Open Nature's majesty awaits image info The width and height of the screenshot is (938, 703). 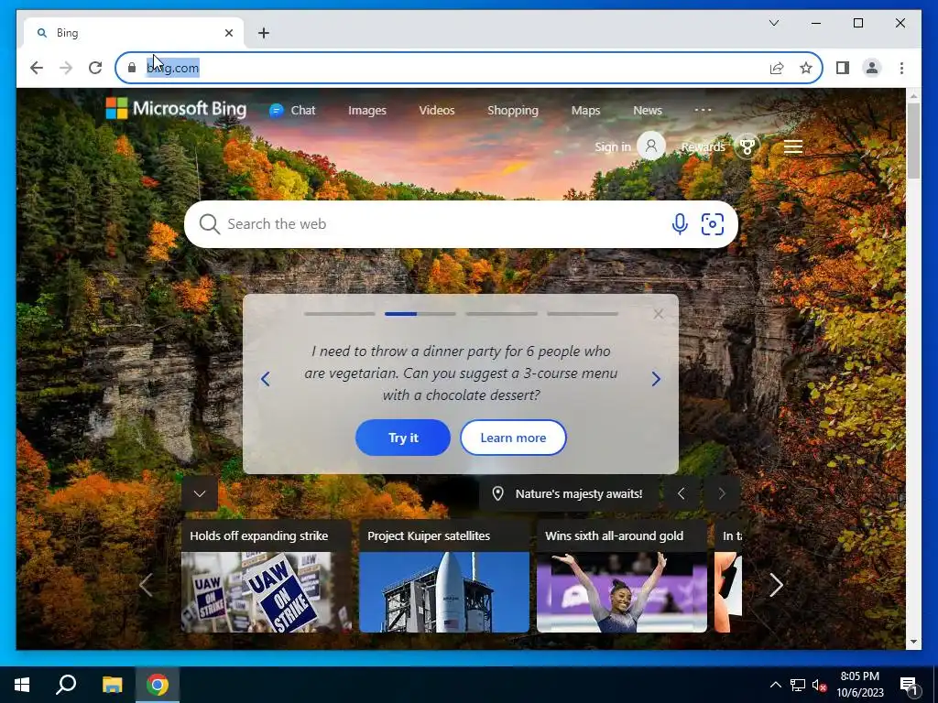click(x=568, y=493)
